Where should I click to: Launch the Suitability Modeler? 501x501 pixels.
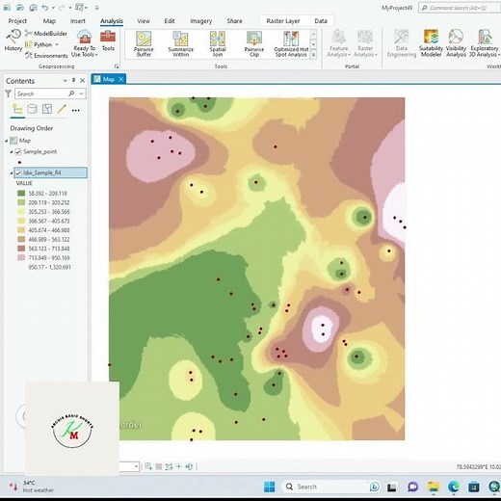pos(431,43)
